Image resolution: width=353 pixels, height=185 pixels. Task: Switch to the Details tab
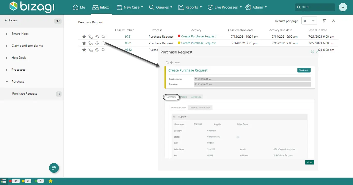tap(183, 97)
